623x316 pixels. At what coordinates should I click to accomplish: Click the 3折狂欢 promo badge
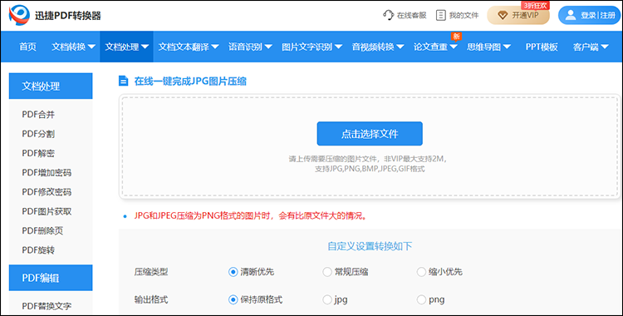pos(535,6)
